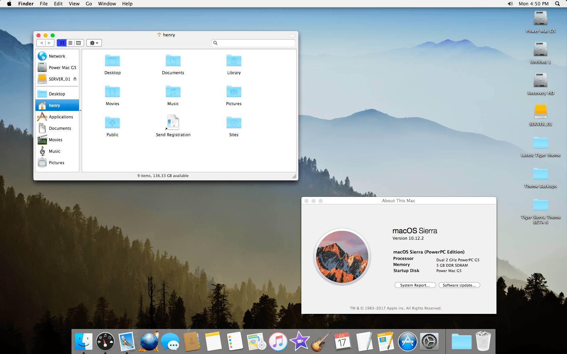The height and width of the screenshot is (354, 567).
Task: Open the View menu in the menu bar
Action: click(74, 4)
